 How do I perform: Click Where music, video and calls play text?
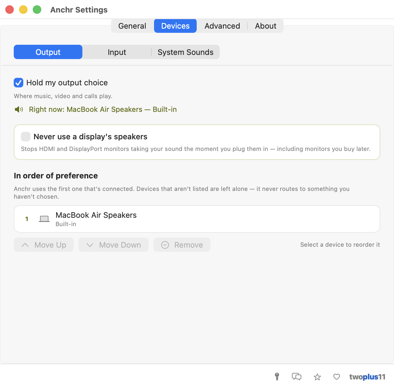[x=63, y=96]
